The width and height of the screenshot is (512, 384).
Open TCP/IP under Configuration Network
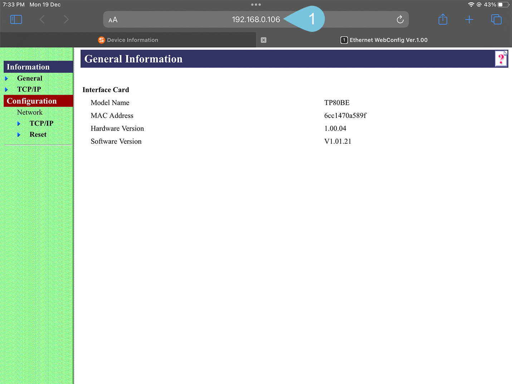42,123
